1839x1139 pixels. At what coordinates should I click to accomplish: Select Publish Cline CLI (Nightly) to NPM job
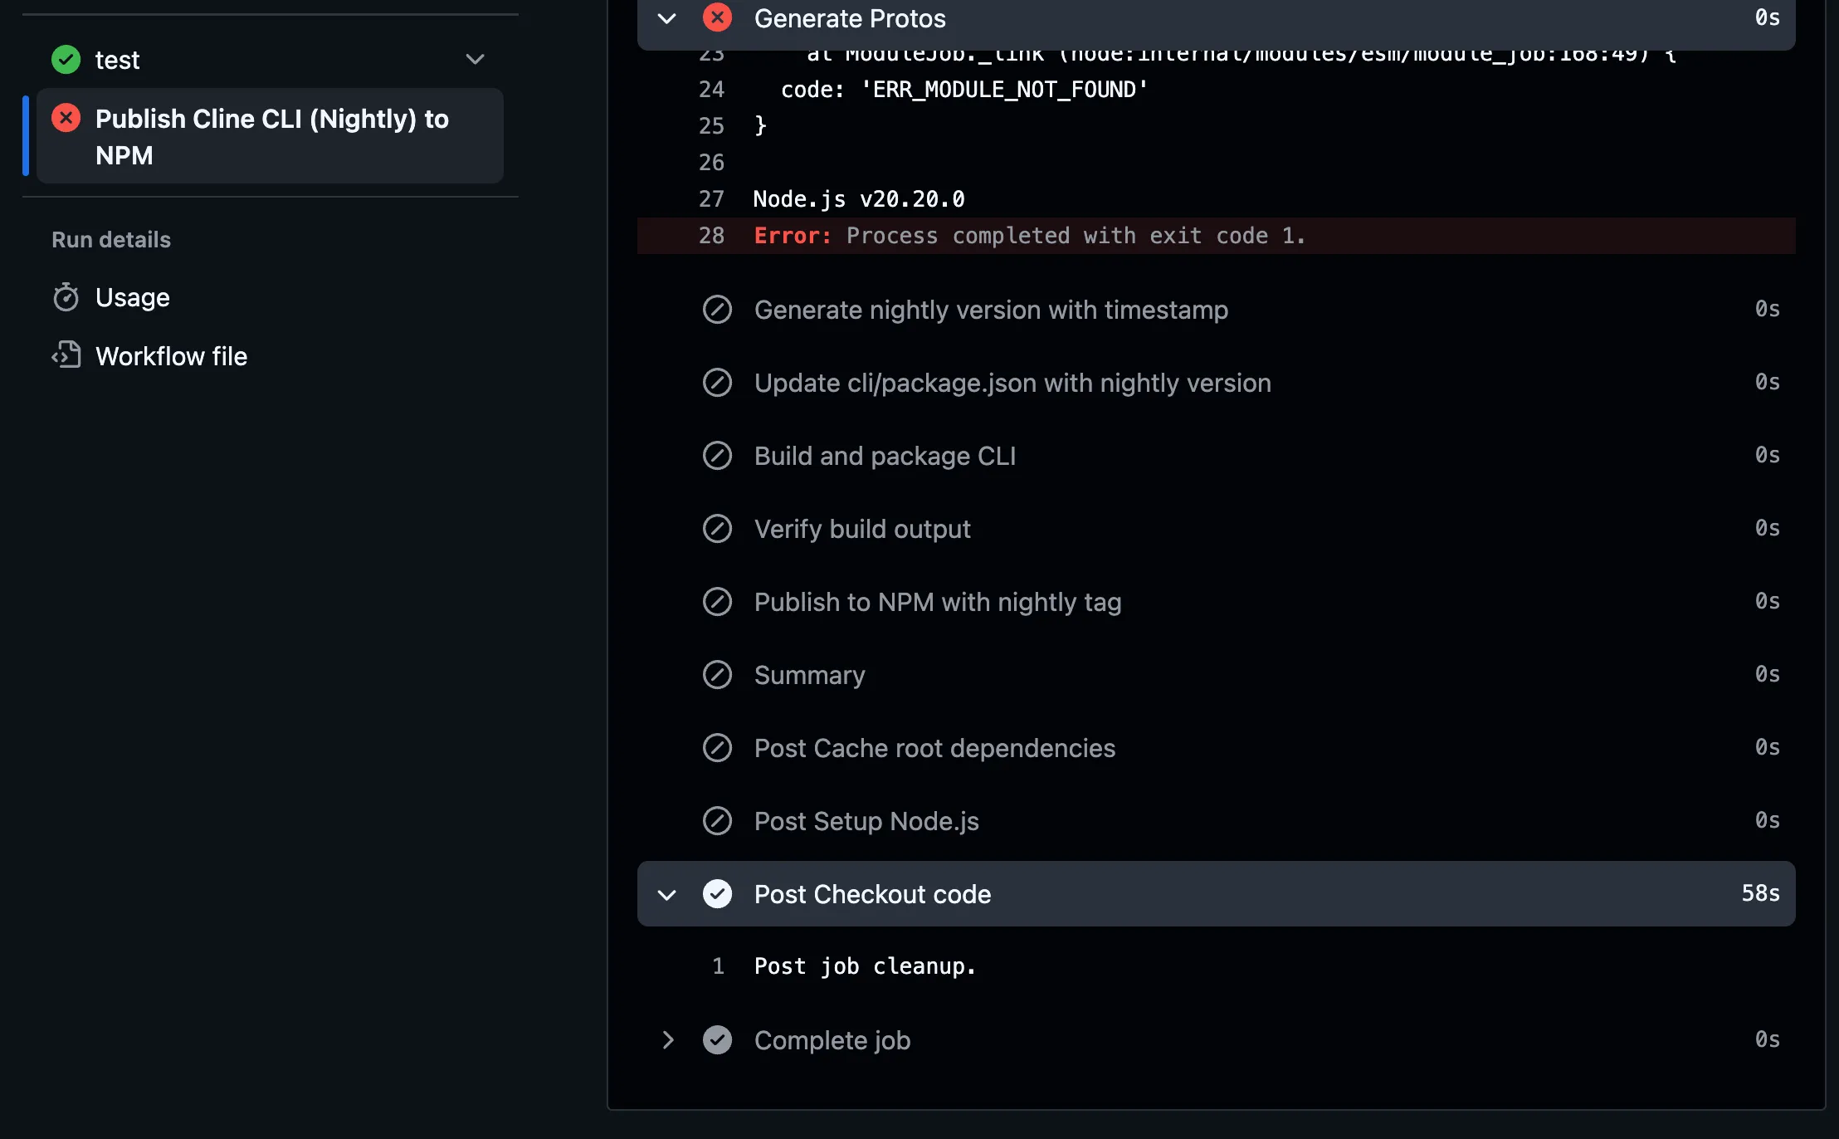[271, 136]
